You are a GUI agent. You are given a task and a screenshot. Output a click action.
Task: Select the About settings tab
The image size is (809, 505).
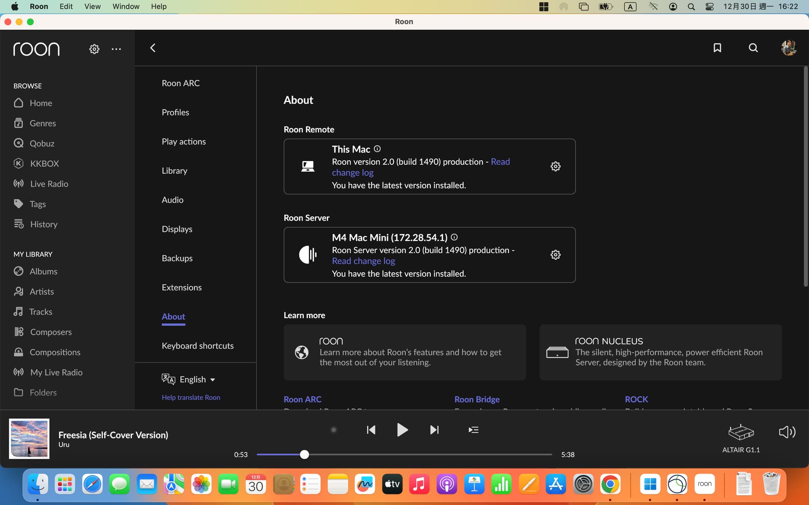click(x=173, y=316)
